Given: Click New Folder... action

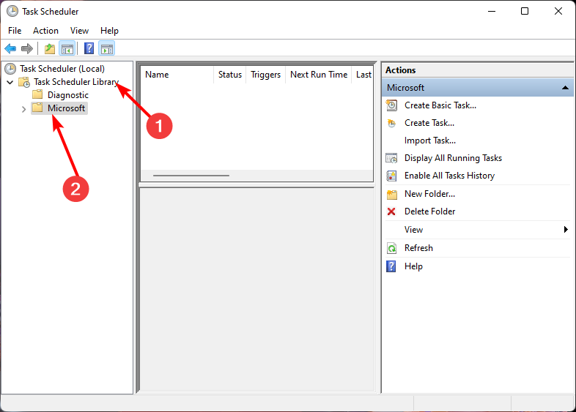Looking at the screenshot, I should 429,194.
